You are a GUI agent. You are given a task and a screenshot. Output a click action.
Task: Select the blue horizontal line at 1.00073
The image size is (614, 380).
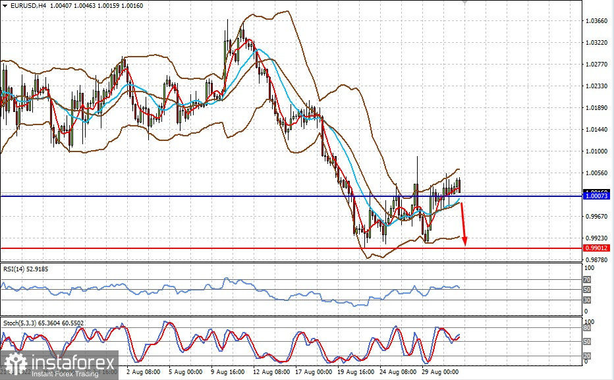coord(291,196)
